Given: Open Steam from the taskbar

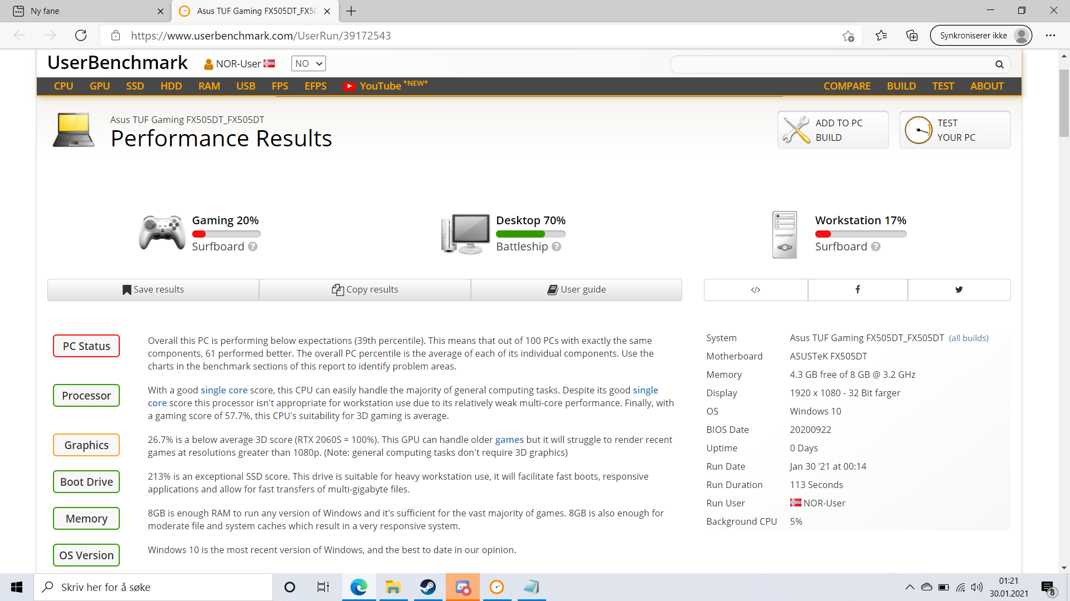Looking at the screenshot, I should [x=427, y=587].
